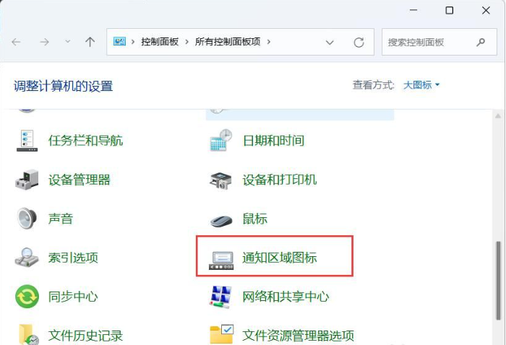The height and width of the screenshot is (345, 506).
Task: Open 同步中心 green sync icon
Action: coord(27,296)
